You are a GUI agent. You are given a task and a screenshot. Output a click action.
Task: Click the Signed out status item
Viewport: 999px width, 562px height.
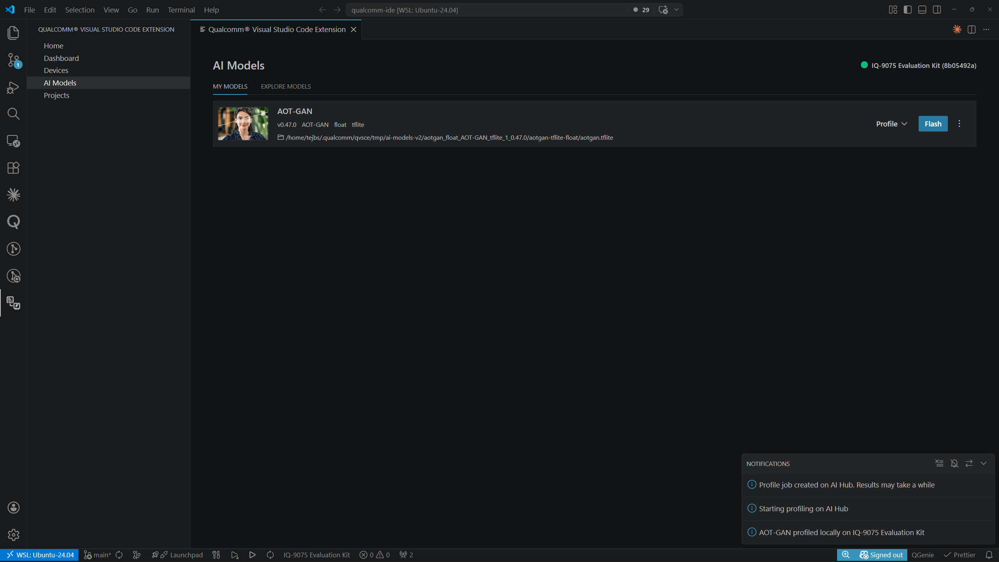[x=881, y=555]
